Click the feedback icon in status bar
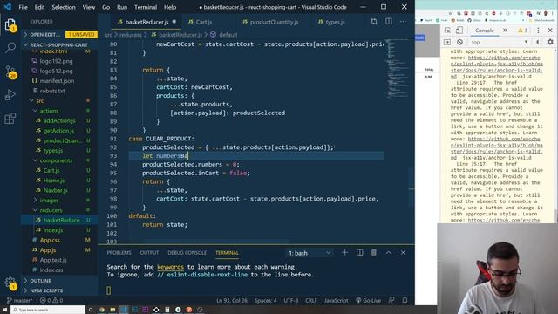The image size is (558, 314). [391, 300]
